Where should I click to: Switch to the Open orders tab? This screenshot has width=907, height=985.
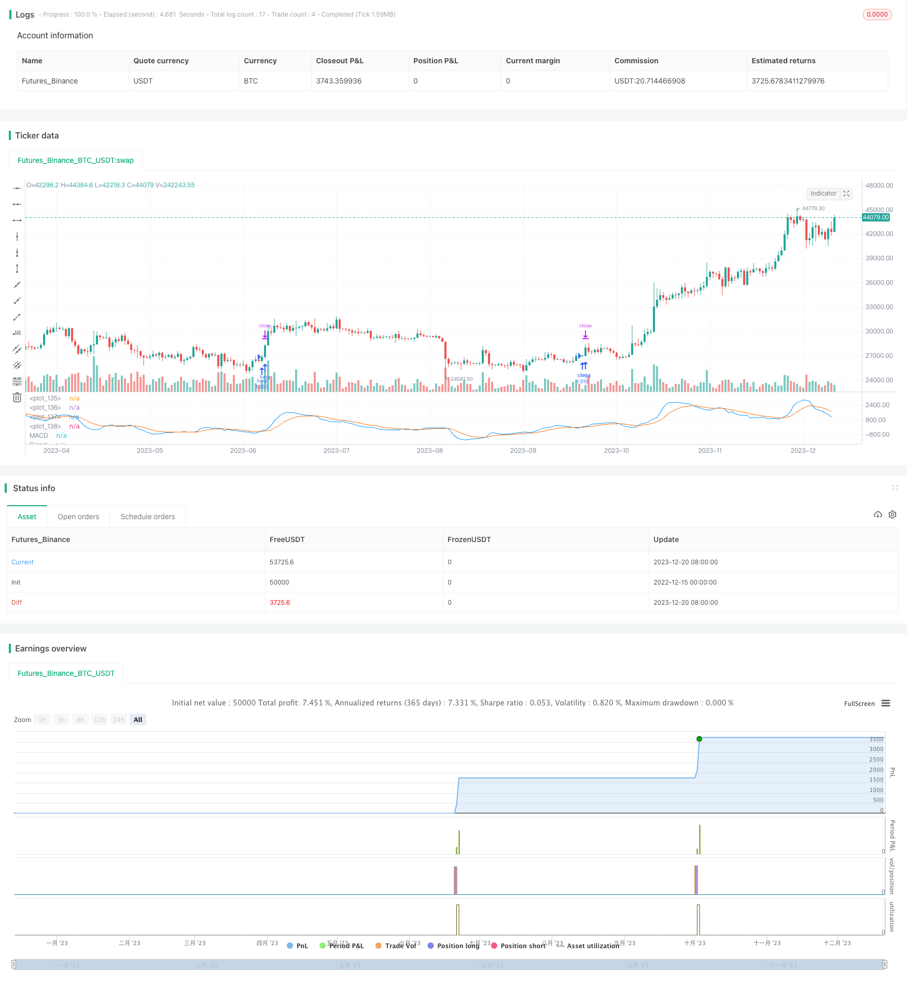pyautogui.click(x=78, y=516)
